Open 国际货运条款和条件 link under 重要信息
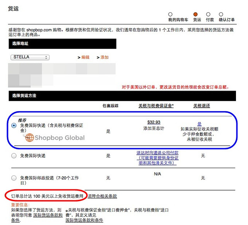Image resolution: width=248 pixels, height=225 pixels. click(x=37, y=218)
